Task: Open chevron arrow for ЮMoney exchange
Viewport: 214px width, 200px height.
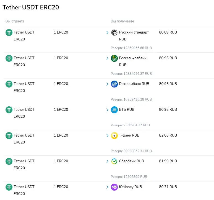Action: tap(107, 187)
